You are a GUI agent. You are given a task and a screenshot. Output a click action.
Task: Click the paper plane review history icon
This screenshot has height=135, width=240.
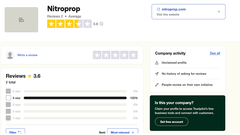[x=157, y=74]
